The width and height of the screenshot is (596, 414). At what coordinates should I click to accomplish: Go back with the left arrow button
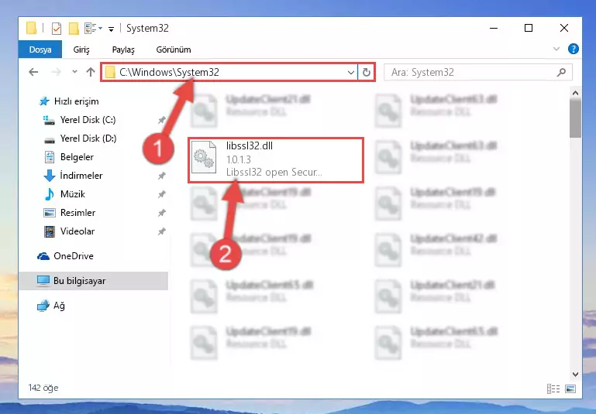click(x=33, y=72)
